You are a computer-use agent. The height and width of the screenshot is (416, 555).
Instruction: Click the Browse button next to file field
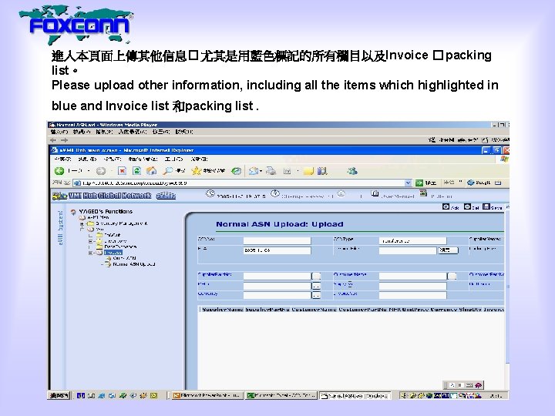[x=448, y=250]
